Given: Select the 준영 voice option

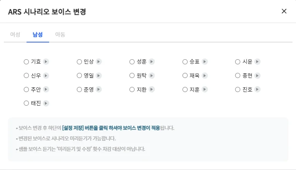Looking at the screenshot, I should pos(79,90).
